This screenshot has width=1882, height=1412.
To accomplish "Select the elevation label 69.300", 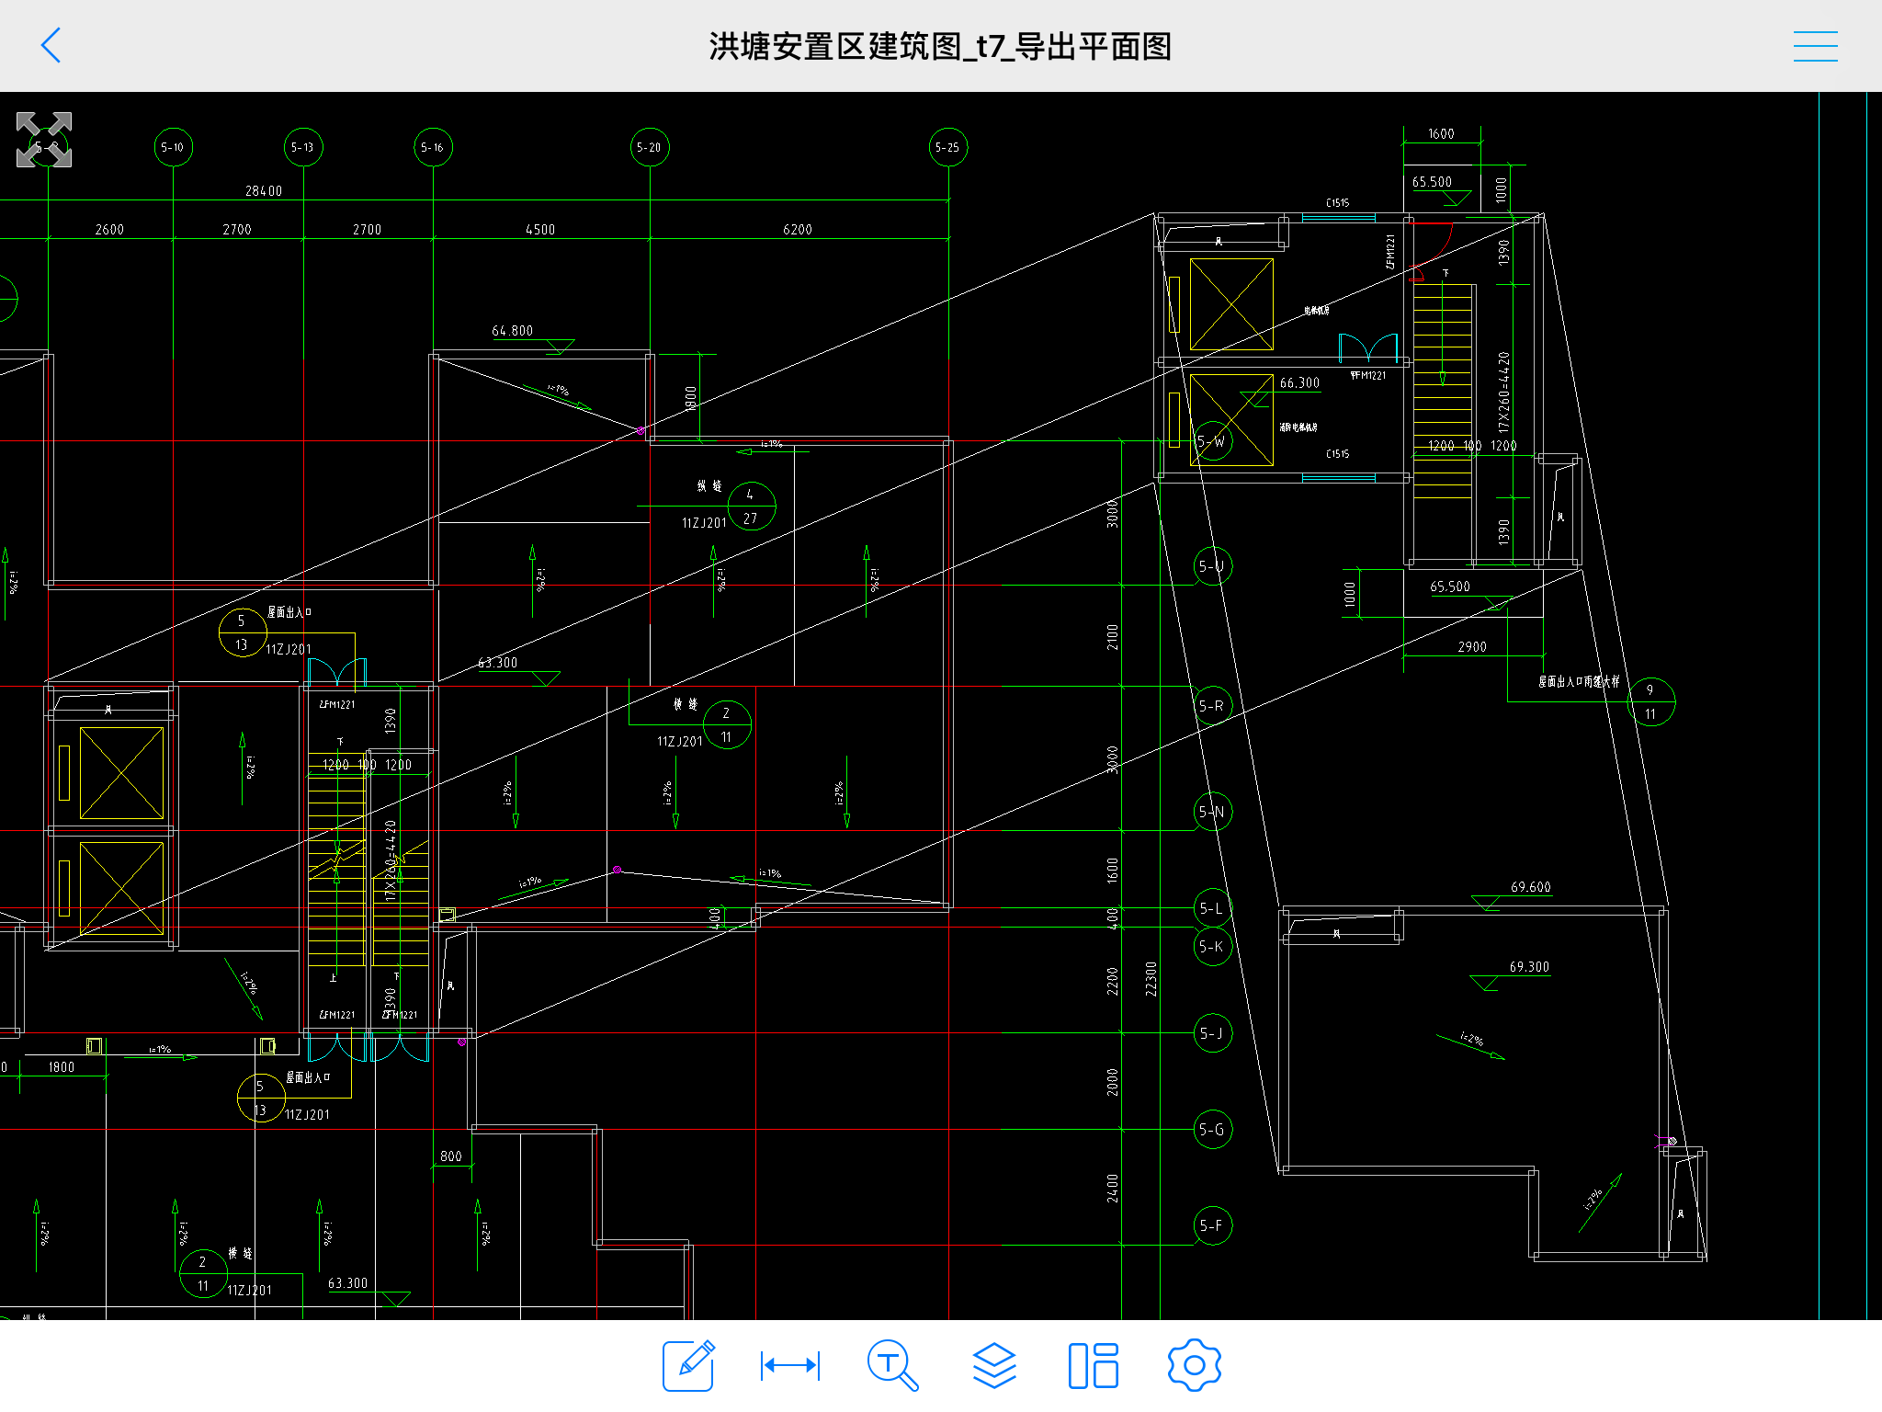I will [x=1529, y=967].
